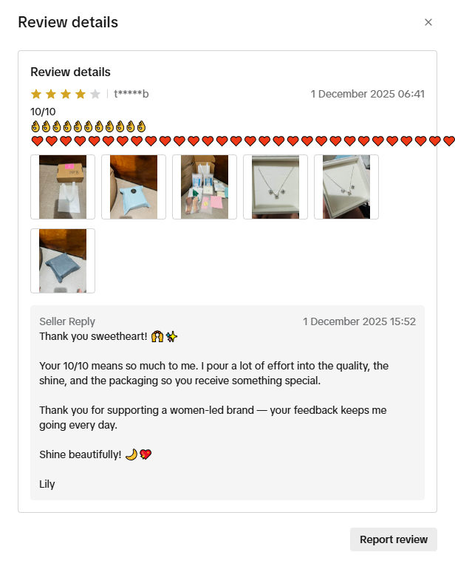
Task: Open the light blue parcel photo
Action: click(134, 187)
